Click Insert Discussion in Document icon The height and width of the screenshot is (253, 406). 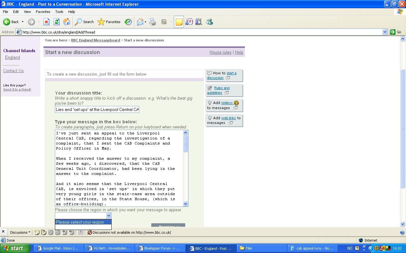click(x=37, y=232)
